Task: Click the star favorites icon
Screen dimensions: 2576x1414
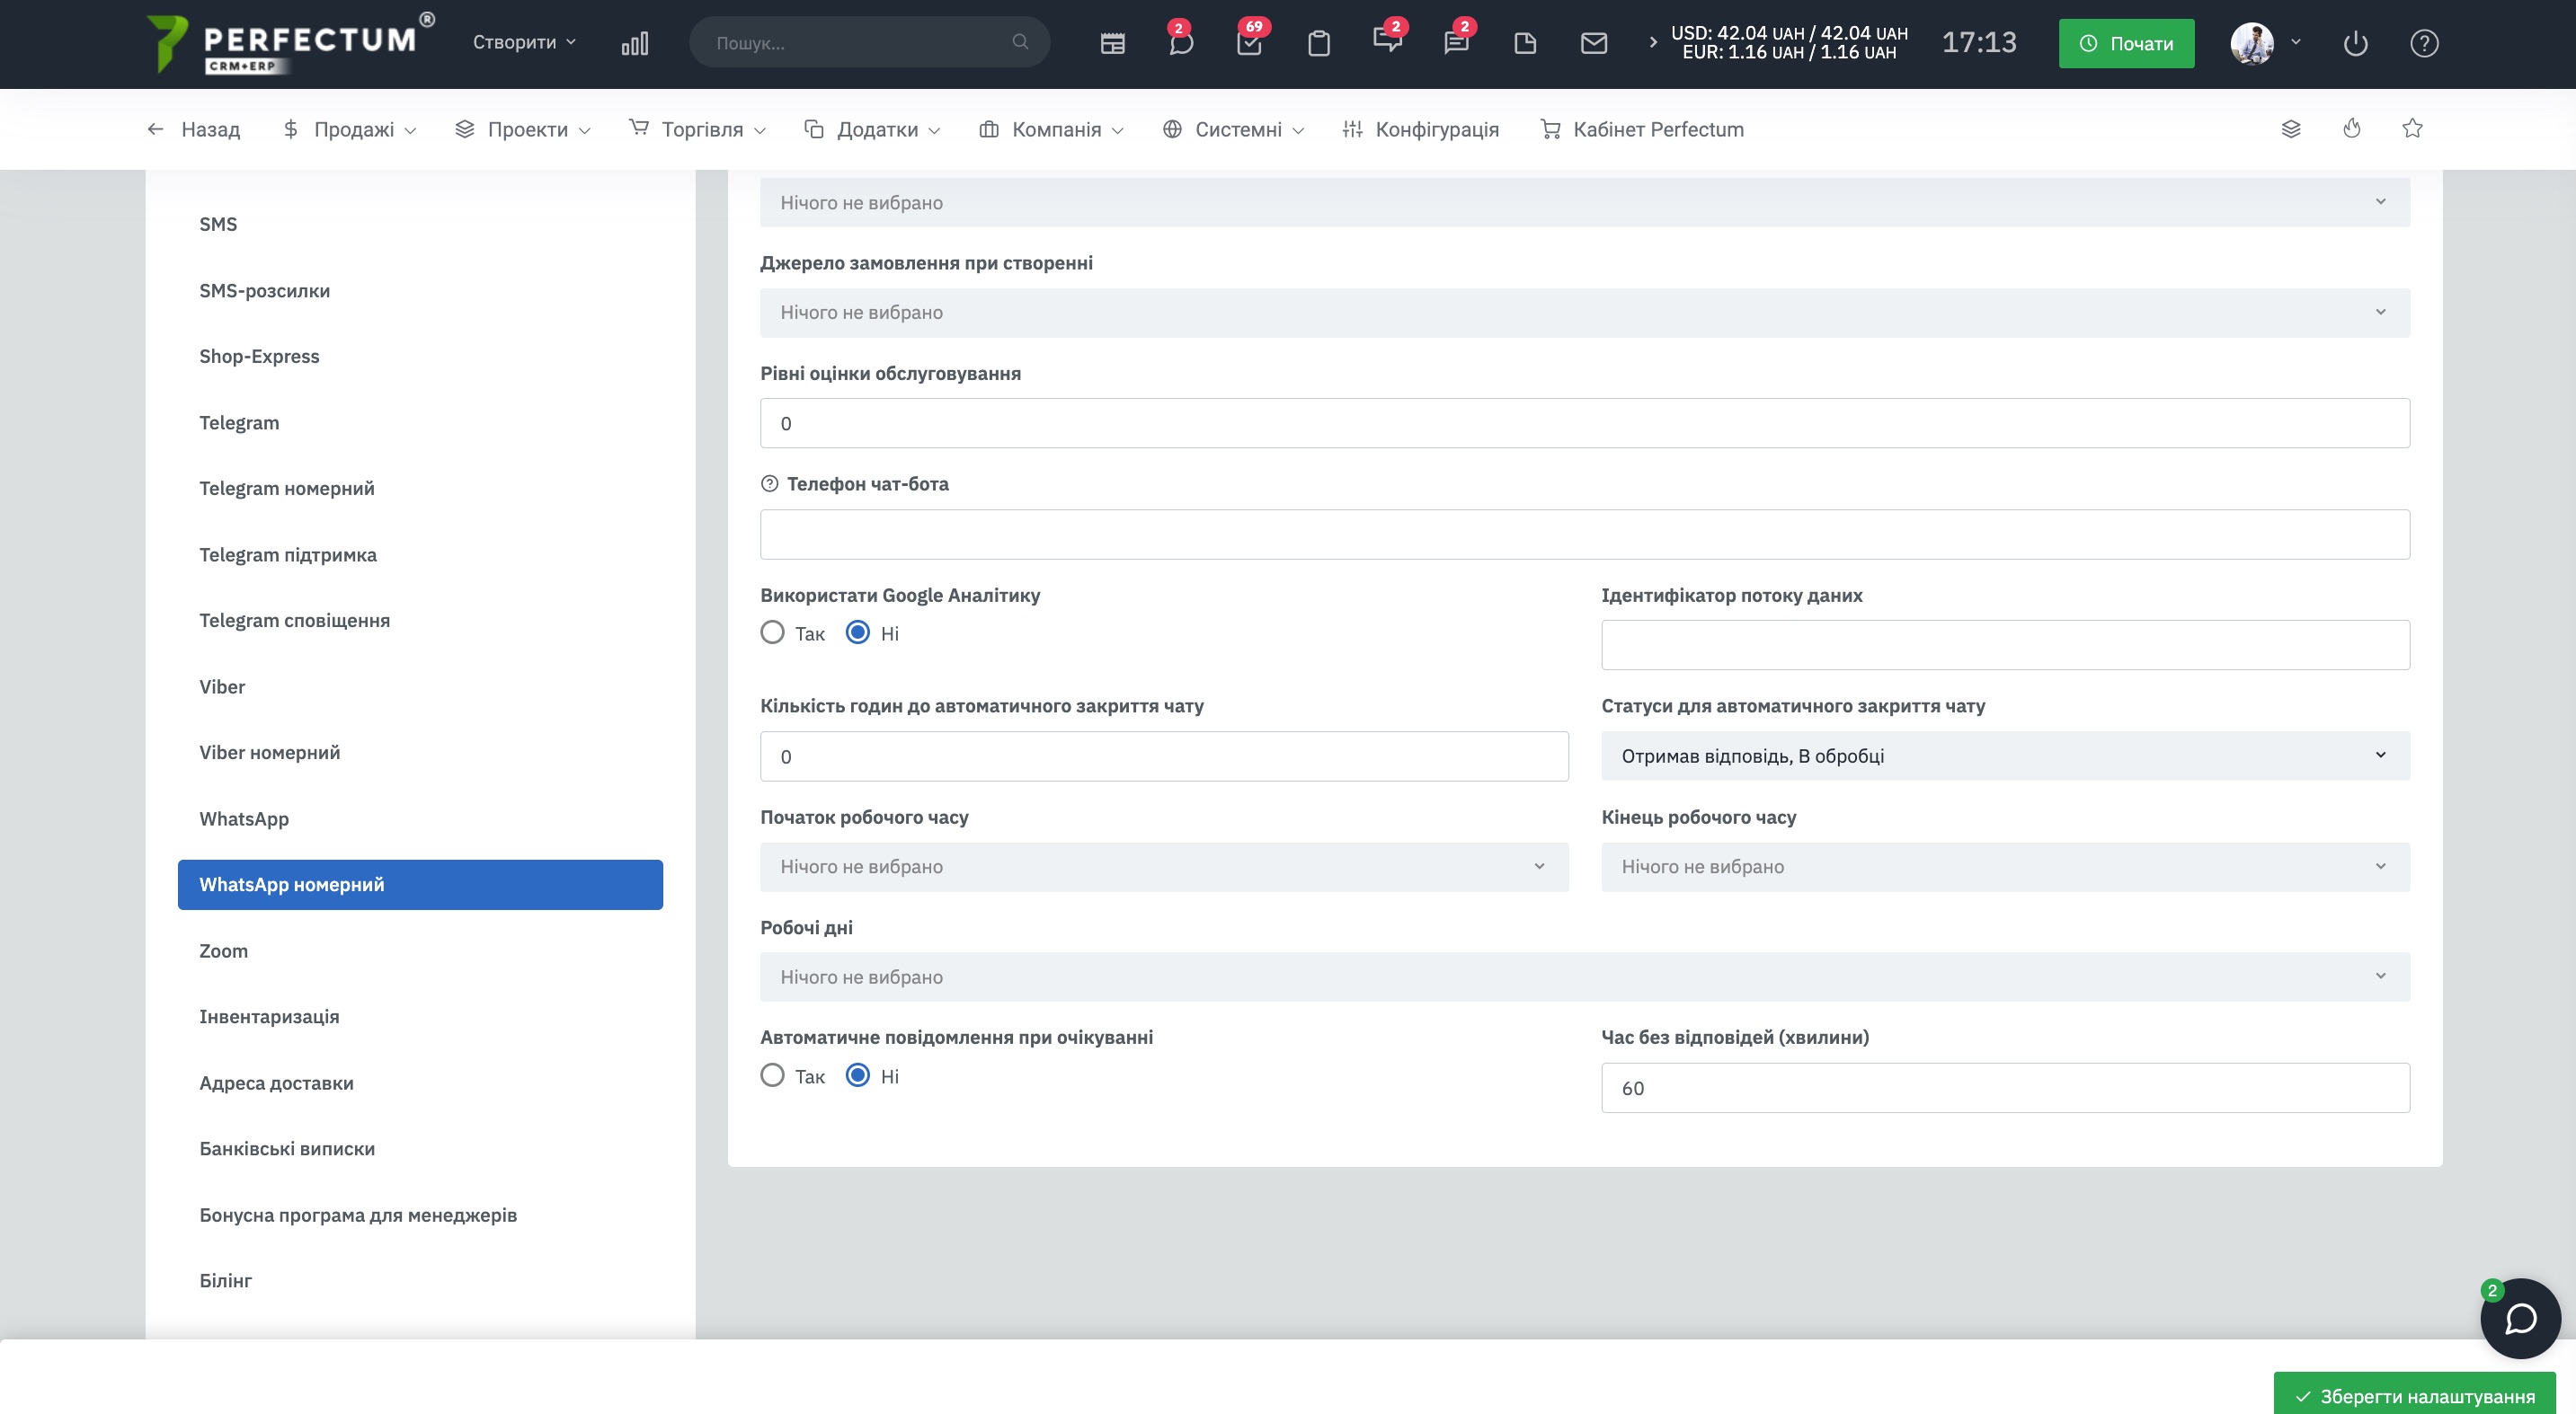Action: point(2412,128)
